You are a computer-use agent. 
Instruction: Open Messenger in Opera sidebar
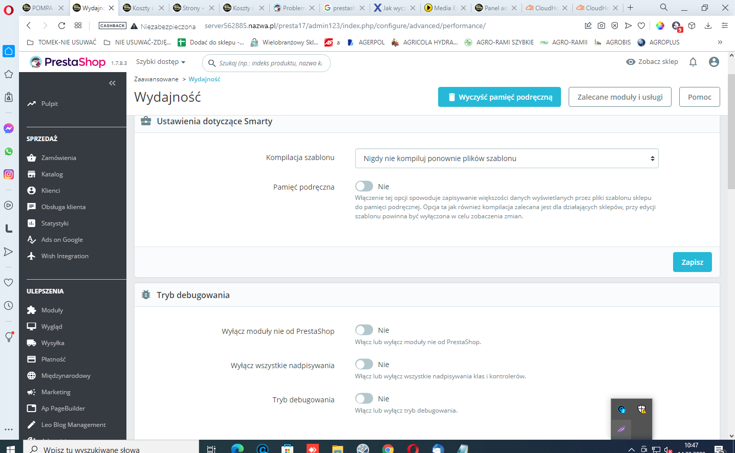coord(9,128)
